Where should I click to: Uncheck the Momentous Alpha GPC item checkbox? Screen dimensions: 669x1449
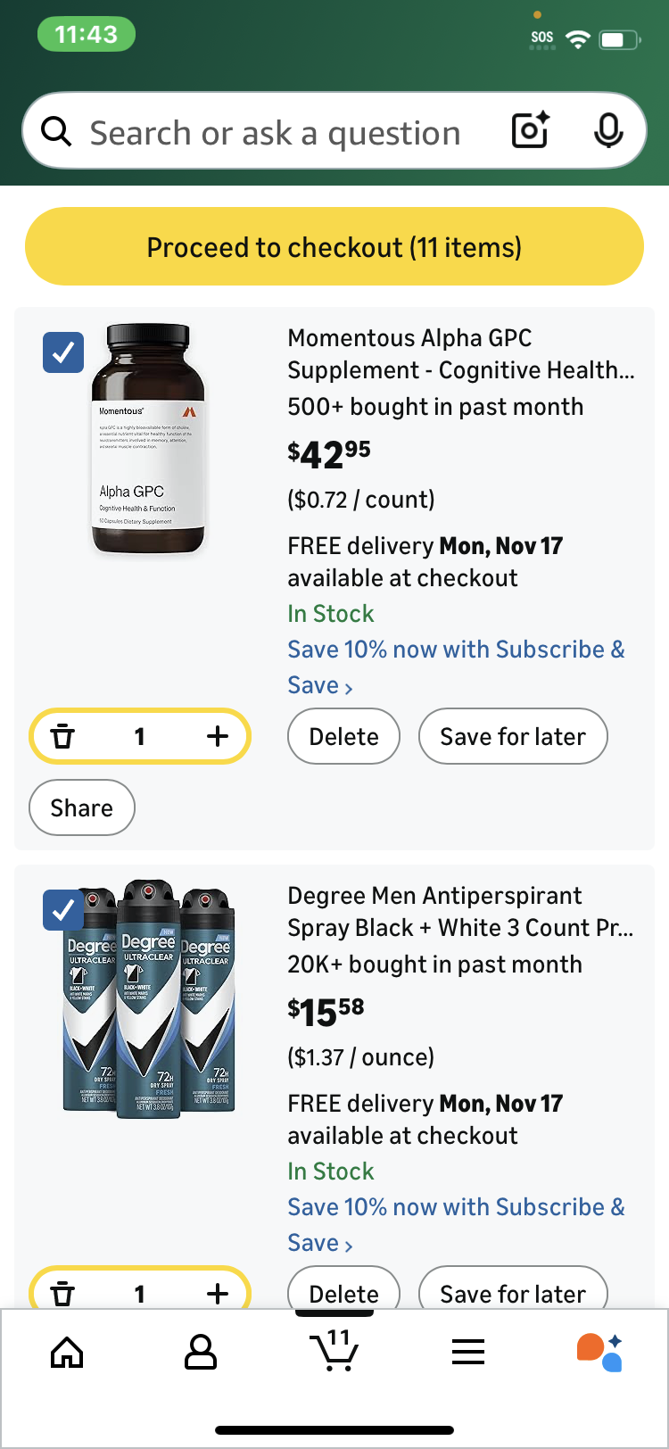click(x=63, y=352)
